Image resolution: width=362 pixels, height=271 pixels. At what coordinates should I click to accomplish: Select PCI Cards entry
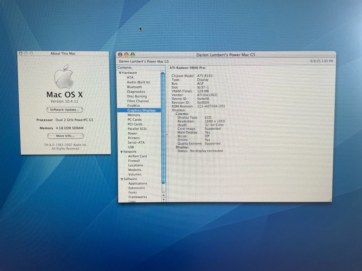[135, 124]
